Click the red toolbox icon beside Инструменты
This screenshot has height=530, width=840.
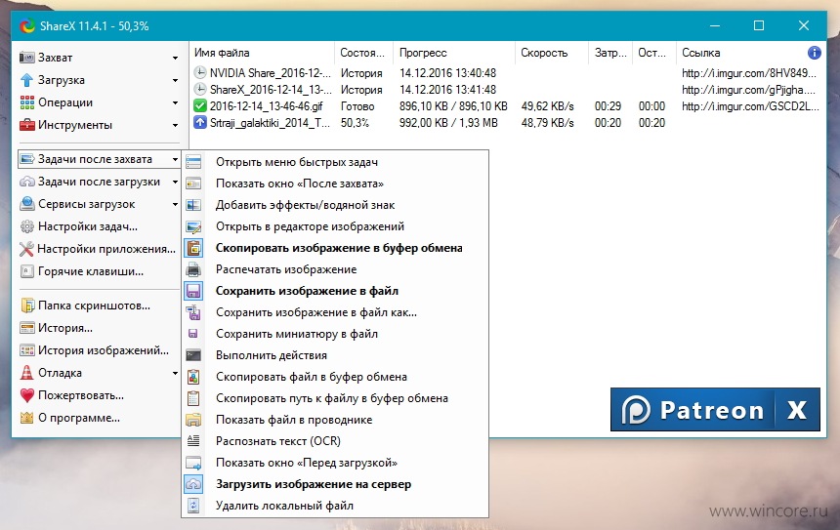26,125
